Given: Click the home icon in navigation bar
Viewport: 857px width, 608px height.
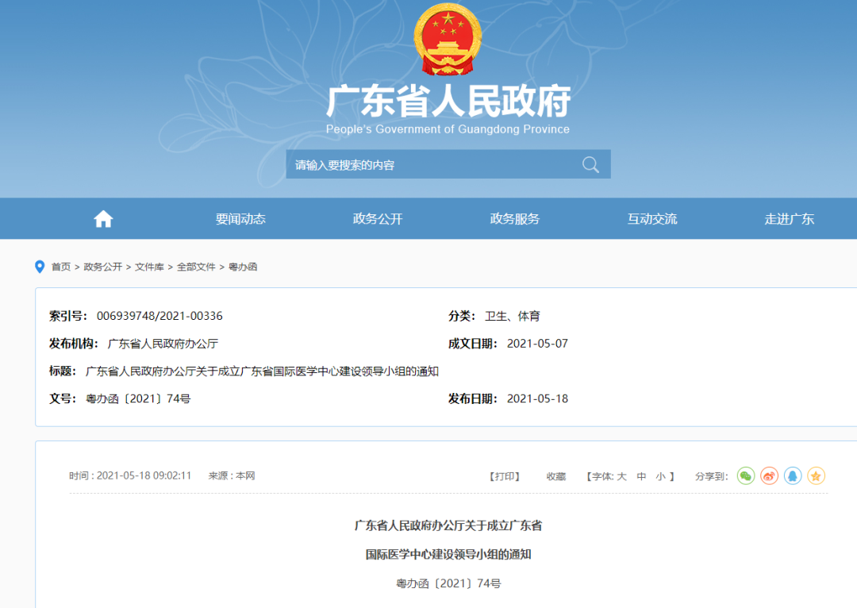Looking at the screenshot, I should tap(103, 219).
